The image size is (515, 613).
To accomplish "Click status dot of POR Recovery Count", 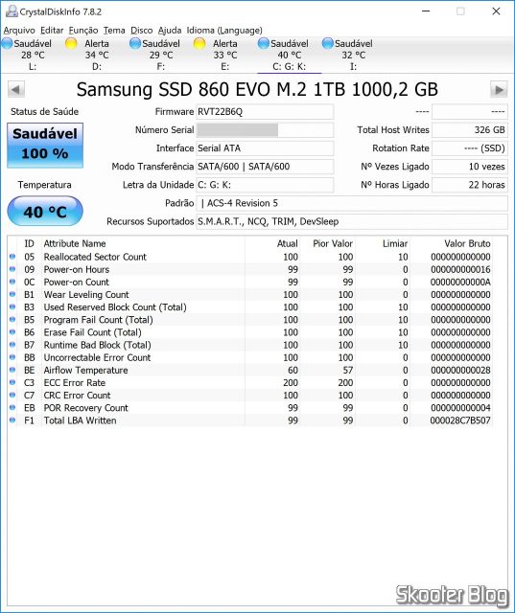I will coord(12,407).
